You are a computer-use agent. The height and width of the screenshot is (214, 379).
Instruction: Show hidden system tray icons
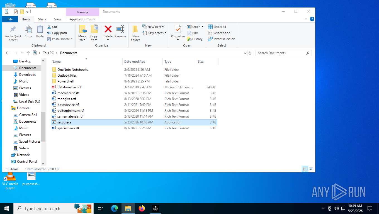pos(323,208)
